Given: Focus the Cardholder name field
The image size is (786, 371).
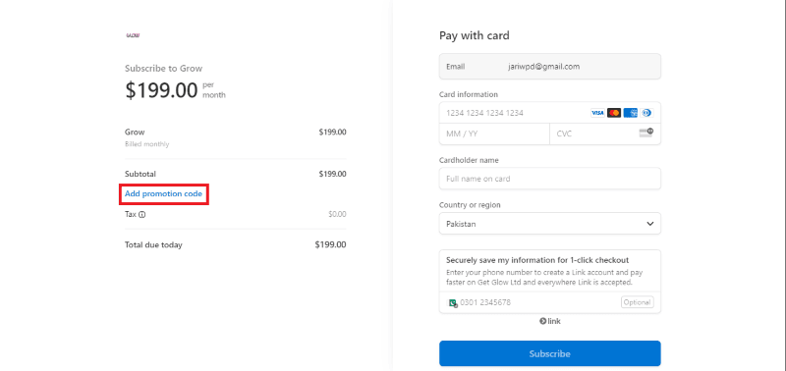Looking at the screenshot, I should pyautogui.click(x=550, y=179).
